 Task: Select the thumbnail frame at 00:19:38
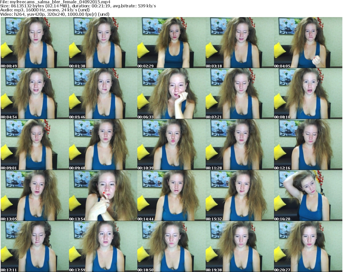click(240, 247)
